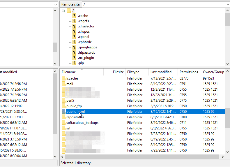Select the perl5 folder name

70,101
